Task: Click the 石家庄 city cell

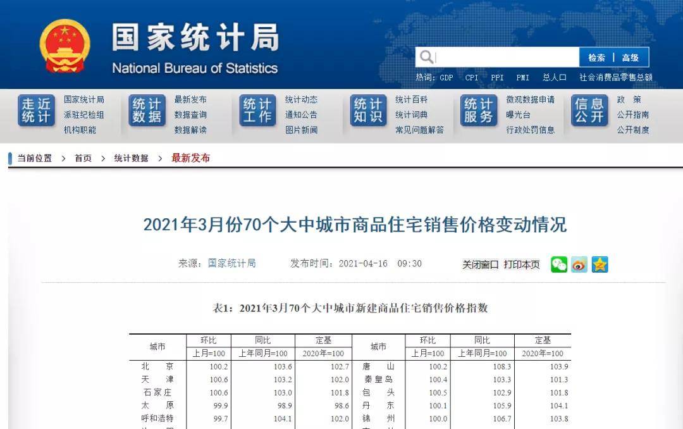Action: (x=157, y=392)
